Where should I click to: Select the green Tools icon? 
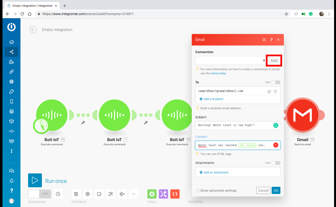coord(152,194)
